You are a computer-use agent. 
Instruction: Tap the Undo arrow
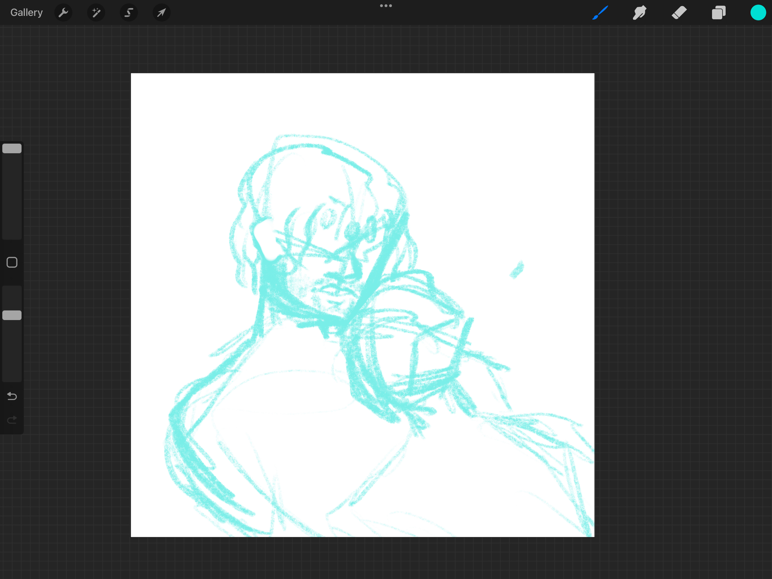point(12,396)
